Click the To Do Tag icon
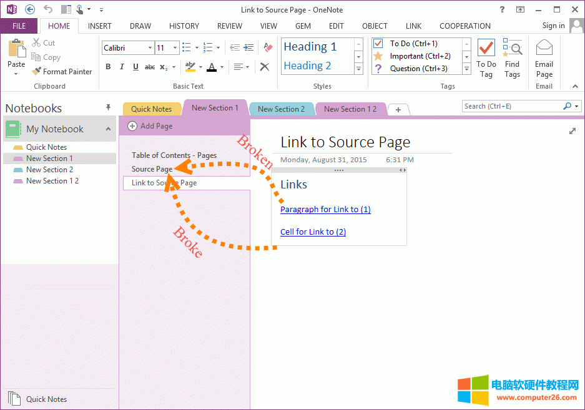Image resolution: width=585 pixels, height=410 pixels. coord(486,48)
